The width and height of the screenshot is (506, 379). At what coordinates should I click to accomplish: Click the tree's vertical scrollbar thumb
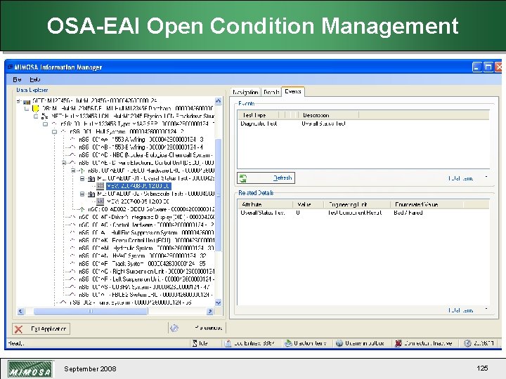219,195
